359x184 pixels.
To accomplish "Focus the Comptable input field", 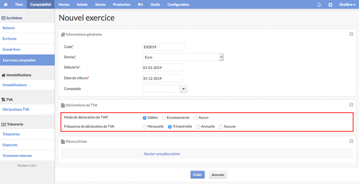I will click(x=161, y=89).
